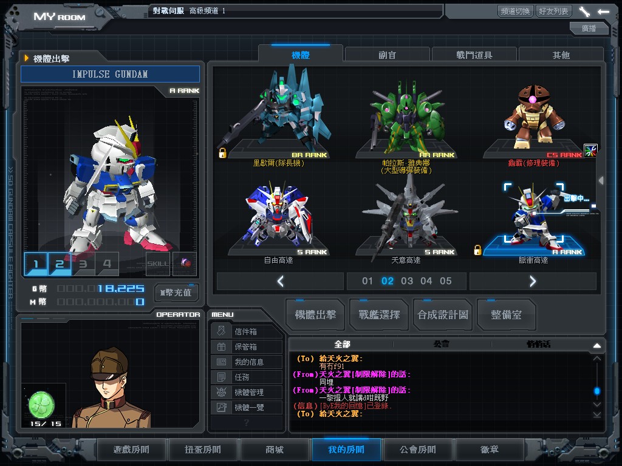622x466 pixels.
Task: Go back using the top-right arrow icon
Action: (x=603, y=12)
